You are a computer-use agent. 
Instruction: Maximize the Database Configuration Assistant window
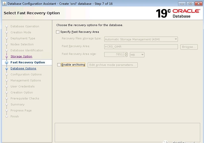click(x=190, y=4)
